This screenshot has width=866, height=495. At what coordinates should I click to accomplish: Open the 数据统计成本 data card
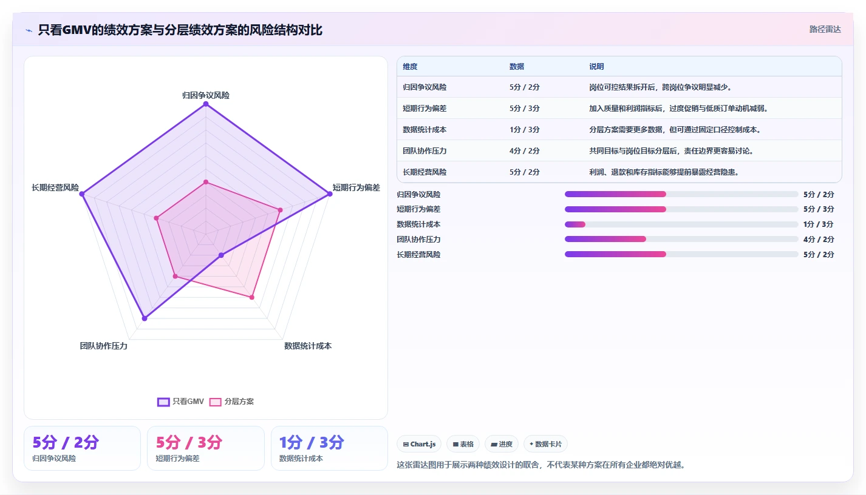[x=329, y=448]
